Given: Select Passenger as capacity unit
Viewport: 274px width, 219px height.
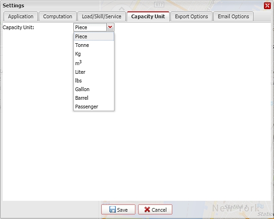Looking at the screenshot, I should (x=94, y=107).
